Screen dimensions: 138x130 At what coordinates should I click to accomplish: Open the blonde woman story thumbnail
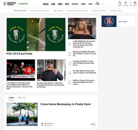[x=82, y=28]
